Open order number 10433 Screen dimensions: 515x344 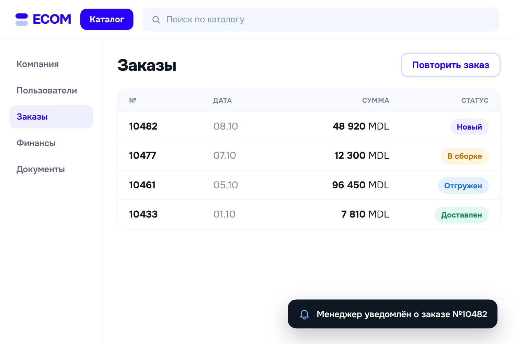[x=143, y=214]
